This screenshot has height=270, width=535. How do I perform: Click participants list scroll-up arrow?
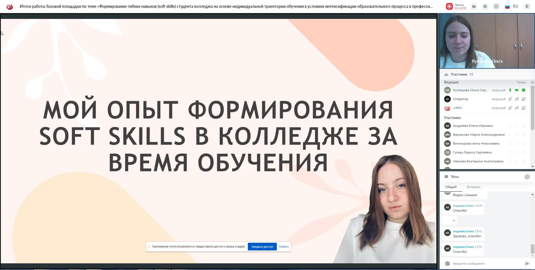(x=532, y=83)
